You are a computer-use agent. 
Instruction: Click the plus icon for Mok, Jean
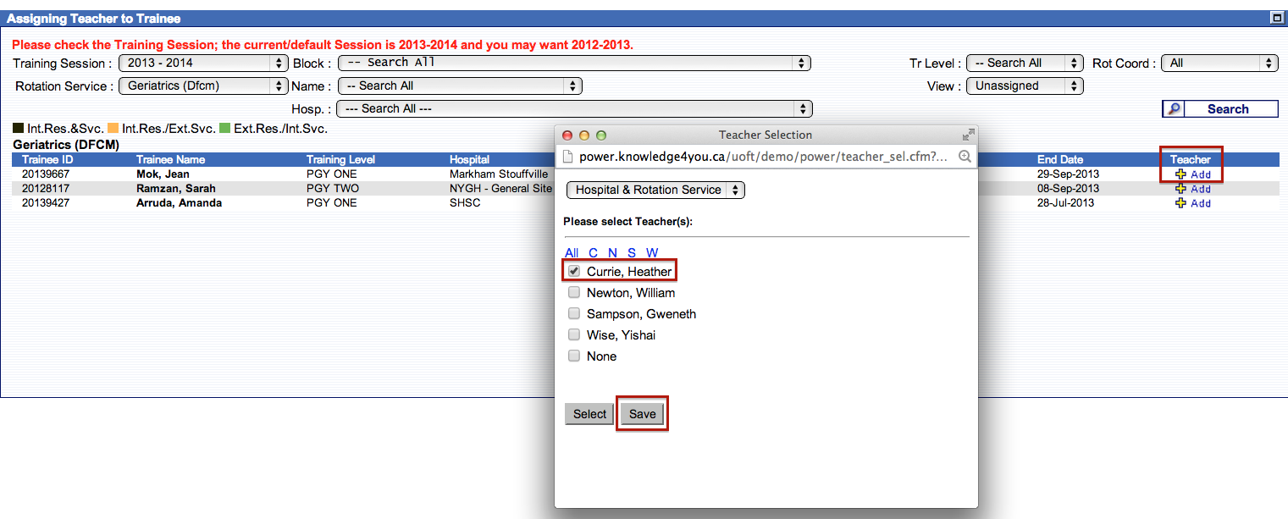tap(1180, 174)
